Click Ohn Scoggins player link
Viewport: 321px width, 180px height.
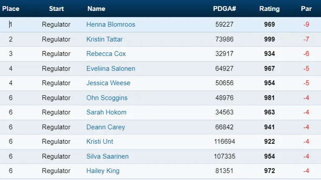[107, 98]
